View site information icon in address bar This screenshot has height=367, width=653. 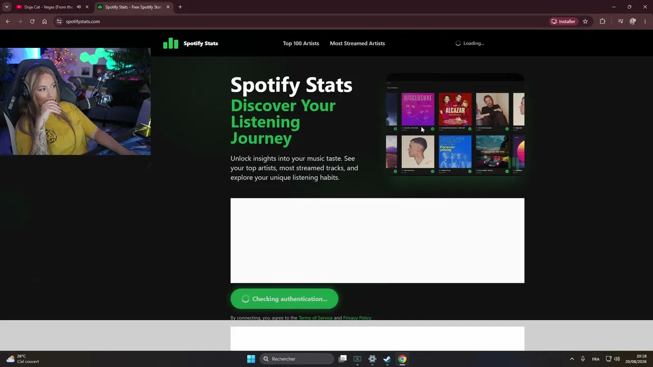[59, 21]
